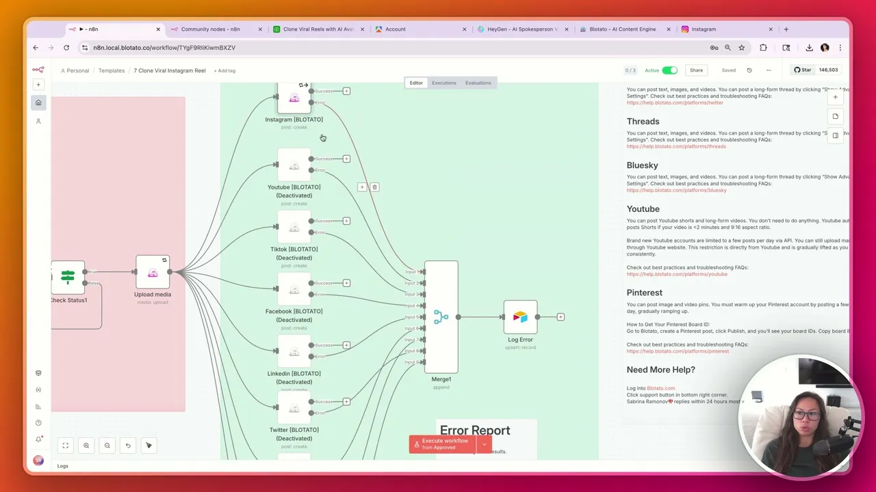Viewport: 876px width, 492px height.
Task: Switch to the Evaluations tab
Action: point(478,83)
